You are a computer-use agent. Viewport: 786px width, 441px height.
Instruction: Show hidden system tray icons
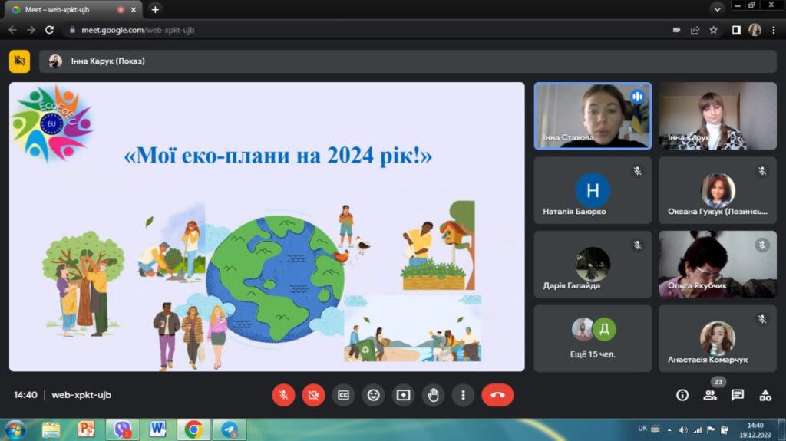pyautogui.click(x=669, y=429)
